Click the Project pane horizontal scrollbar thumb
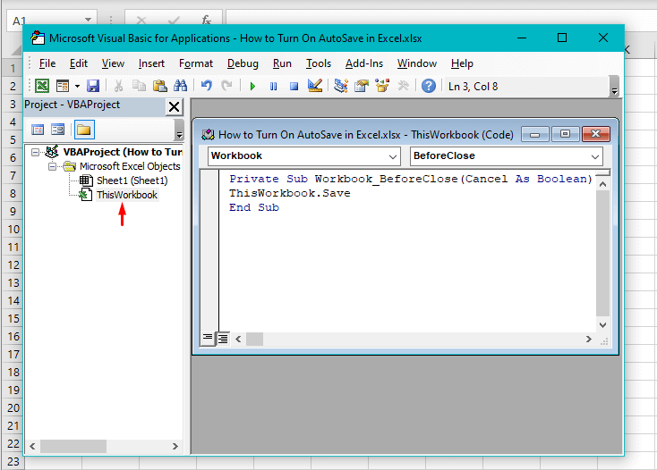 click(x=73, y=446)
